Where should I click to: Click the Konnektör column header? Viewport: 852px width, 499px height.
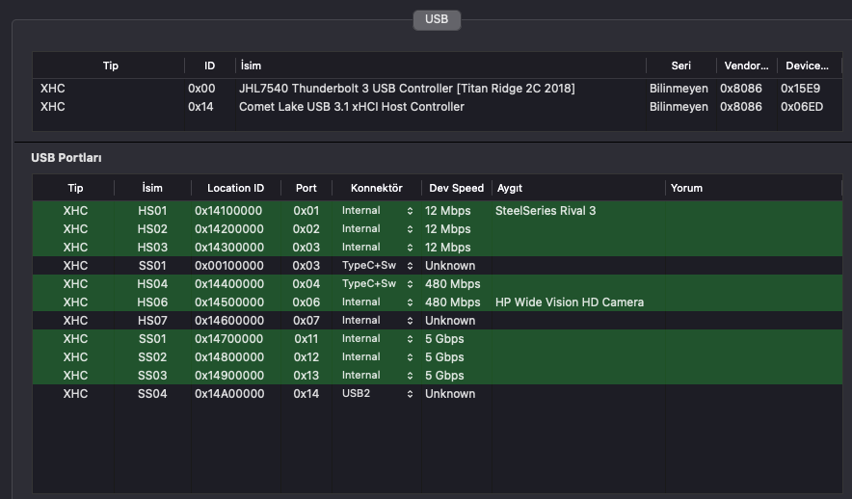point(376,189)
